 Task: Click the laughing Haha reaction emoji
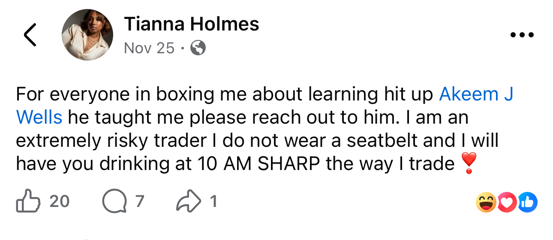pos(486,202)
